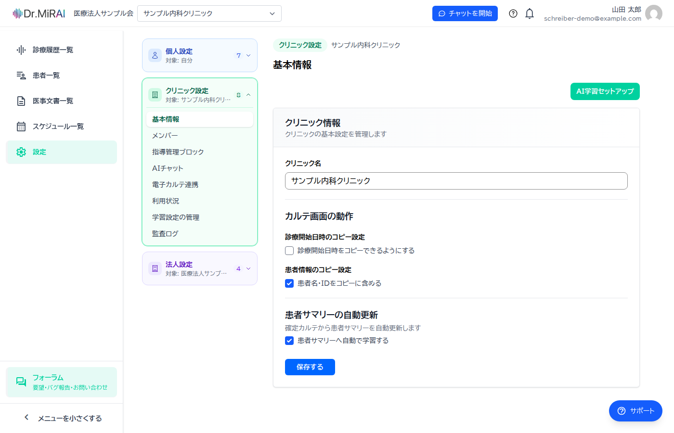Screen dimensions: 674x433
Task: Click AI学習セットアップ button
Action: point(605,91)
